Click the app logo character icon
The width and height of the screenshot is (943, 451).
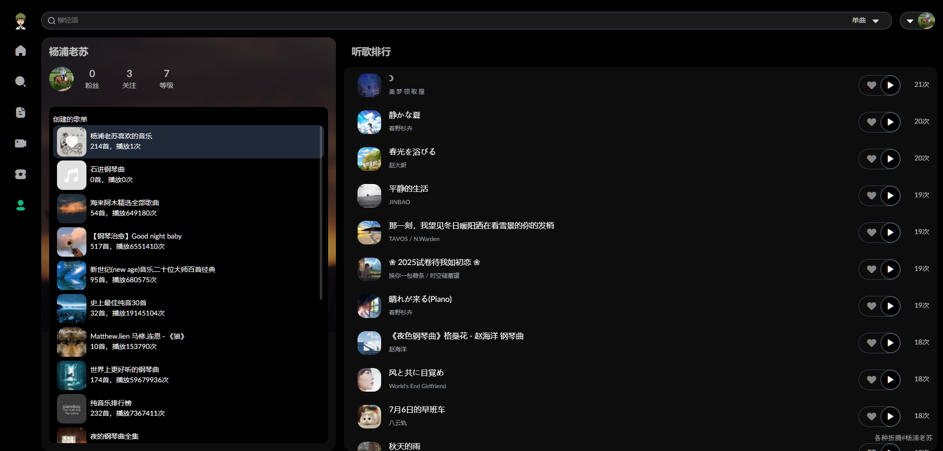point(21,21)
